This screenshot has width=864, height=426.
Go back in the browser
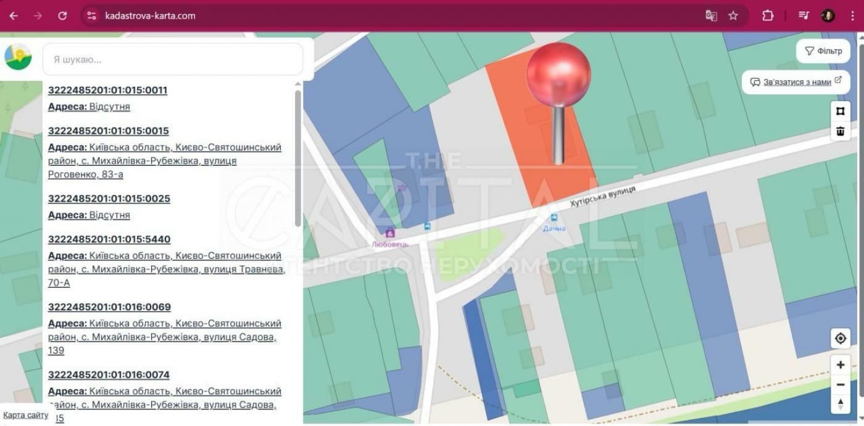[14, 16]
